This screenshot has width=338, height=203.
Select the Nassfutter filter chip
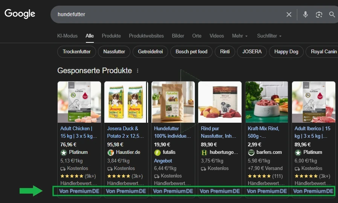point(114,52)
